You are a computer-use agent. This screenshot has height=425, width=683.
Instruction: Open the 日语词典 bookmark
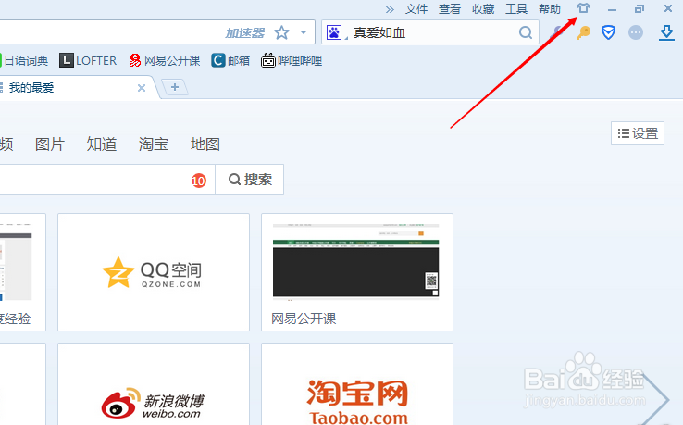(24, 60)
